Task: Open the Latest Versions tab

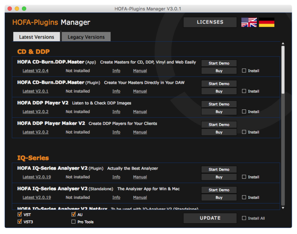Action: 36,37
